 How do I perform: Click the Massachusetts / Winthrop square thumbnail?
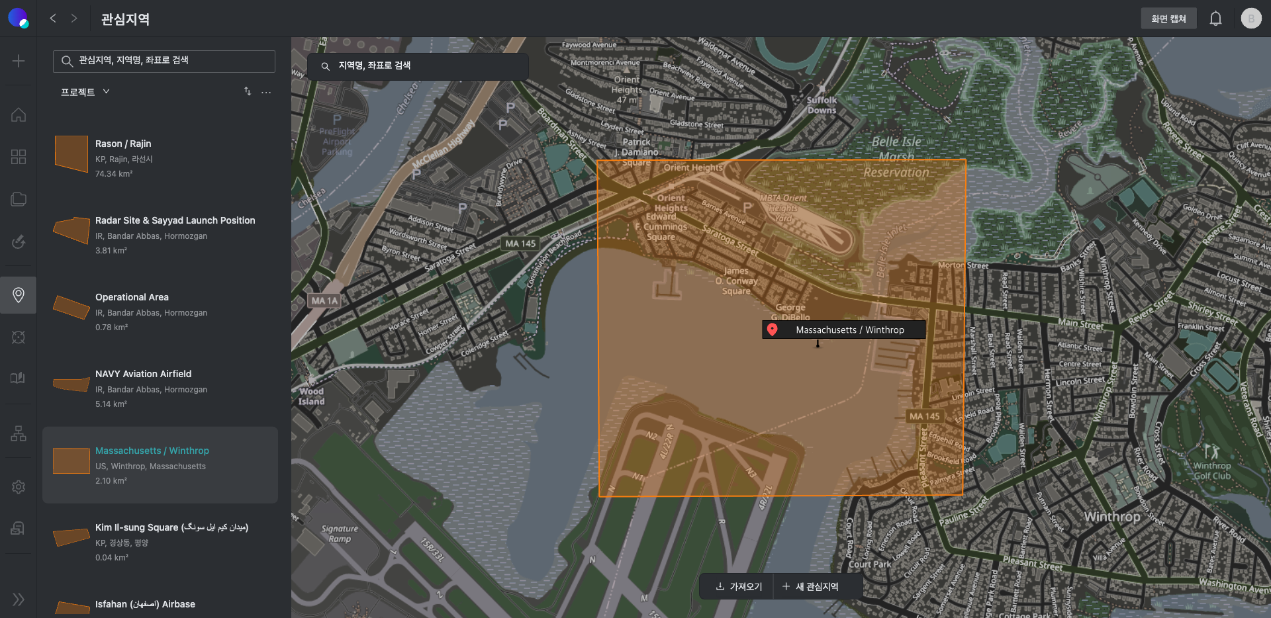coord(71,461)
